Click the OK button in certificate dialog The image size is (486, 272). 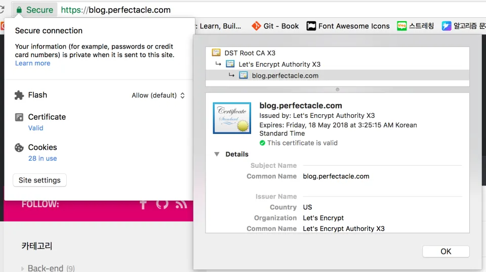pyautogui.click(x=445, y=251)
